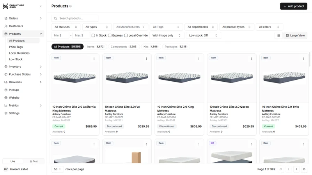Open the menu for the Chime Elite King Mattress card
The image size is (312, 175).
tap(199, 59)
